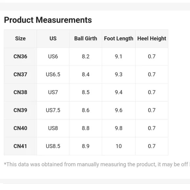This screenshot has height=190, width=190.
Task: Click the 8.2 ball girth value
Action: pos(86,56)
